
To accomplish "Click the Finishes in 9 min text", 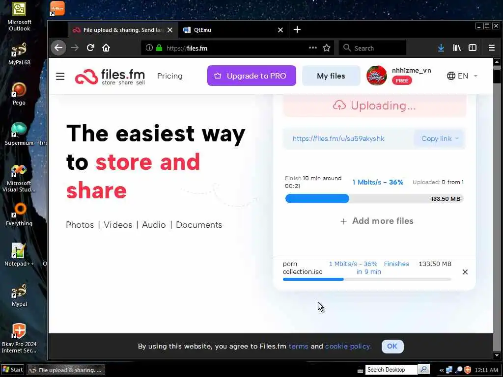I will (383, 268).
